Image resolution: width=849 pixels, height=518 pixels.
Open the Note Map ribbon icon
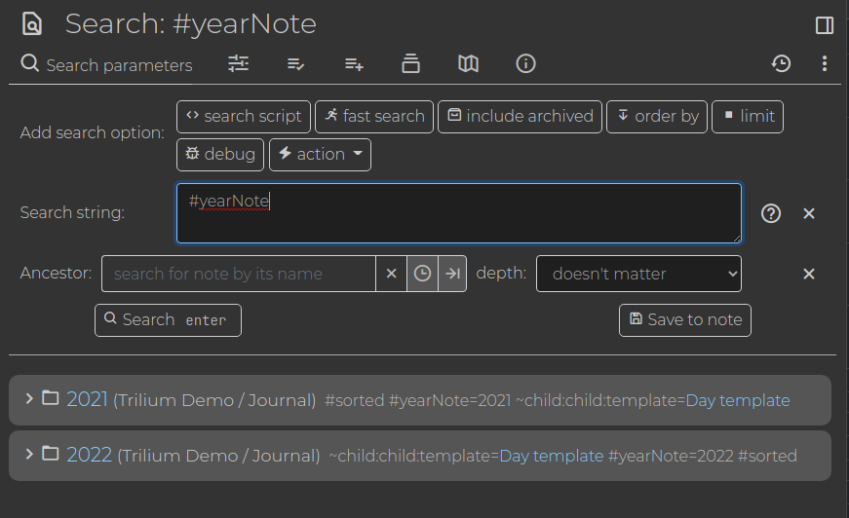(468, 64)
